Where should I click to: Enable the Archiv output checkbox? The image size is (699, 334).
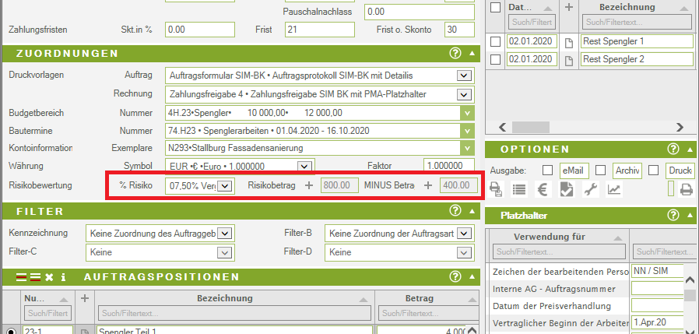(602, 170)
